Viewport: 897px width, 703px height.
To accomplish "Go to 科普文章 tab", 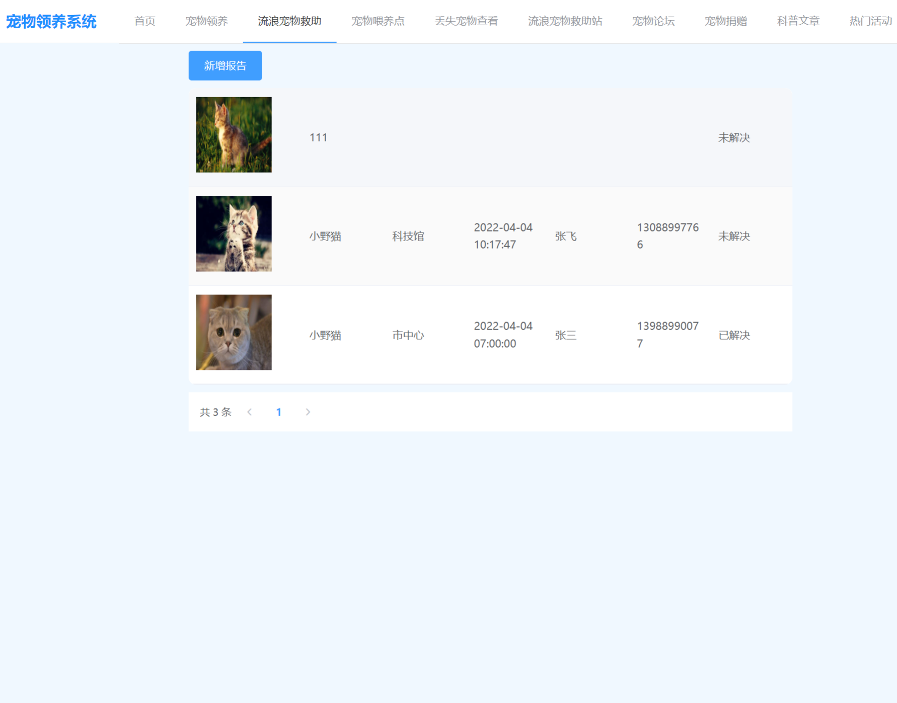I will [x=798, y=21].
